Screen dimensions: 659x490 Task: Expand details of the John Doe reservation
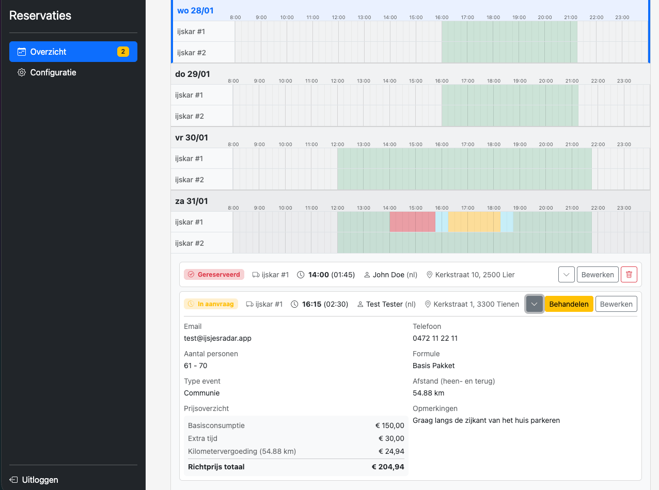coord(567,275)
